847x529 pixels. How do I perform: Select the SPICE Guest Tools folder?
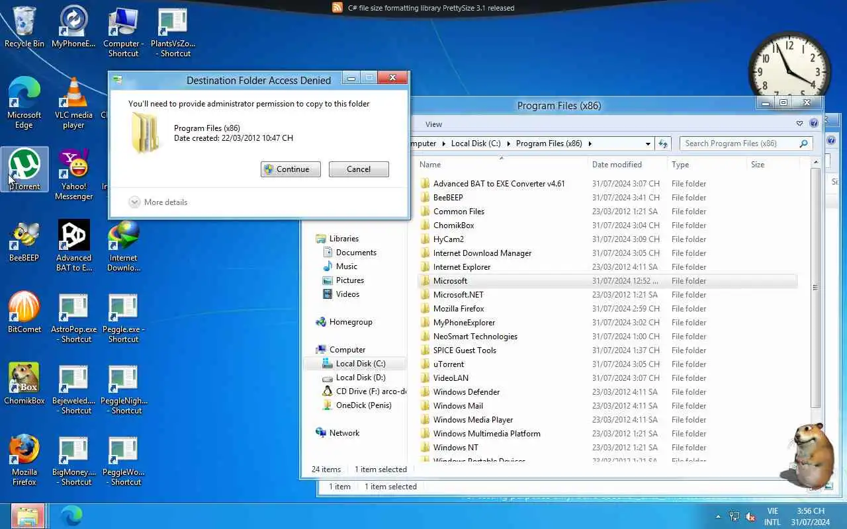[x=465, y=350]
